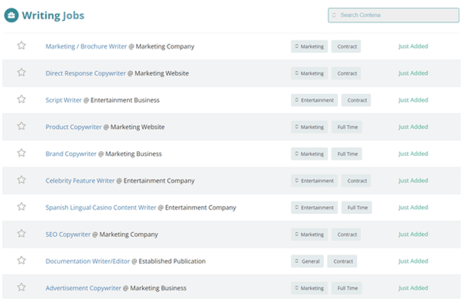Open Spanish Lingual Casino Content Writer link
The image size is (463, 301).
click(x=100, y=208)
